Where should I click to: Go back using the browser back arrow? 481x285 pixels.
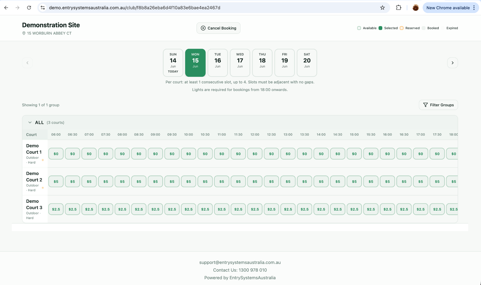coord(6,8)
